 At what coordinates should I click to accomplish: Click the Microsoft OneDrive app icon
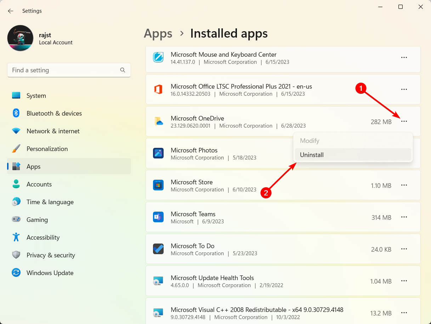pos(158,122)
